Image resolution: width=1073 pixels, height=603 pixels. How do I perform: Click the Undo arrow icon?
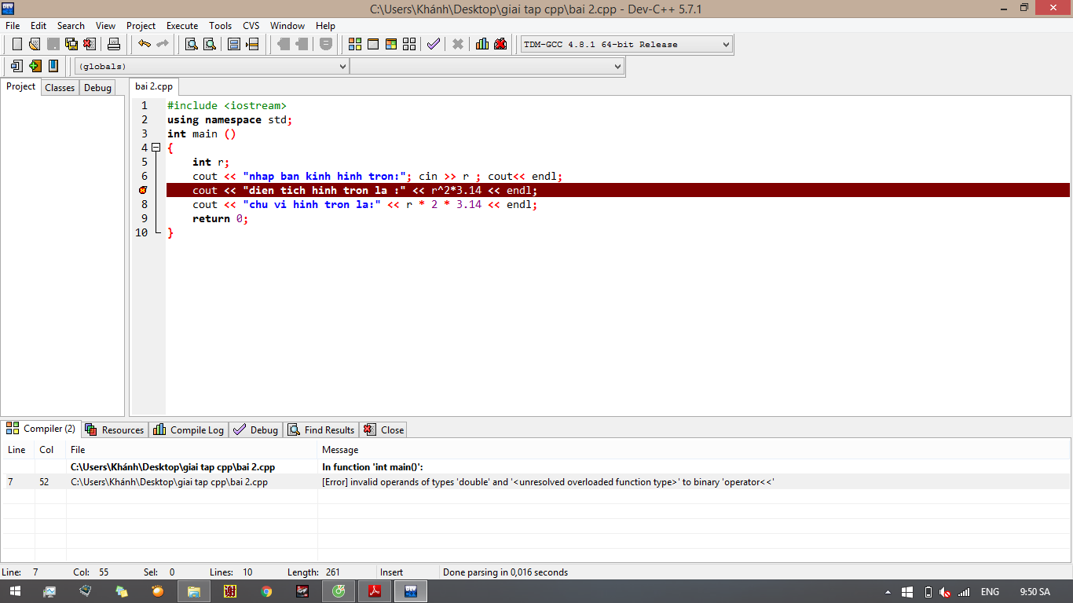coord(145,44)
